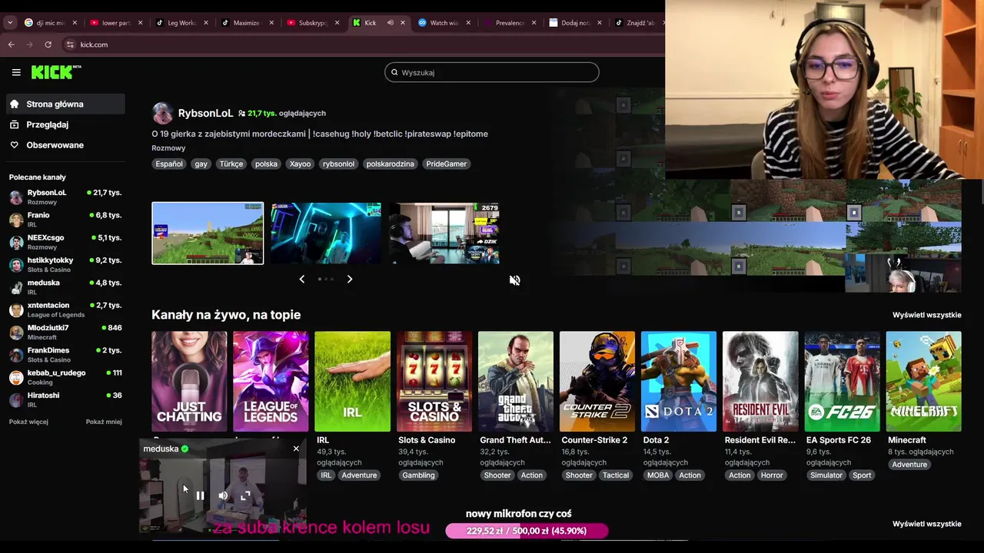This screenshot has width=984, height=553.
Task: Click the Przeglądaj browse icon
Action: click(x=15, y=124)
